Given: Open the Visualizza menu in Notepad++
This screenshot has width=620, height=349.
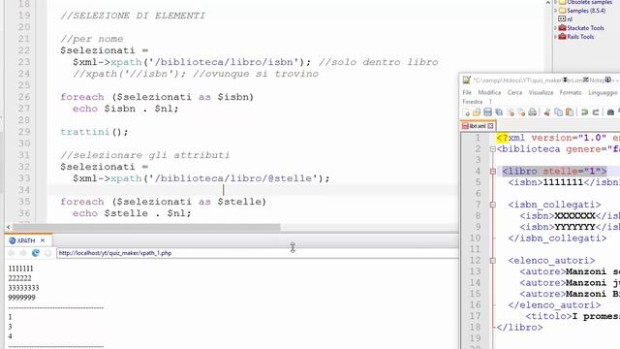Looking at the screenshot, I should click(541, 92).
